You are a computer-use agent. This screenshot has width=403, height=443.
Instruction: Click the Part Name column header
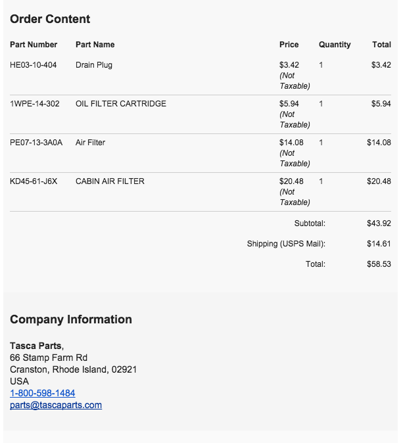[95, 45]
